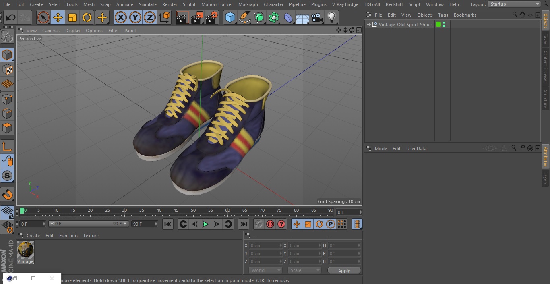Open Object Manager Bookmarks menu
Screen dimensions: 550x284
click(x=465, y=15)
